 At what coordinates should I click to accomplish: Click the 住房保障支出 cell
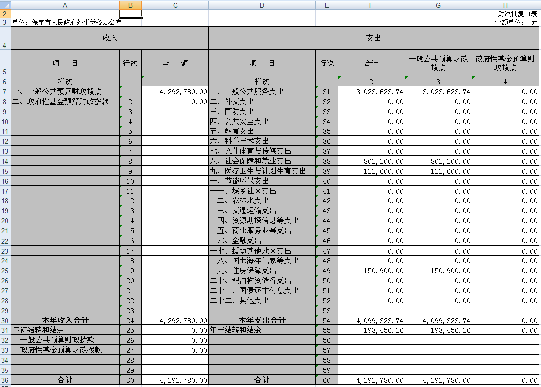[262, 270]
